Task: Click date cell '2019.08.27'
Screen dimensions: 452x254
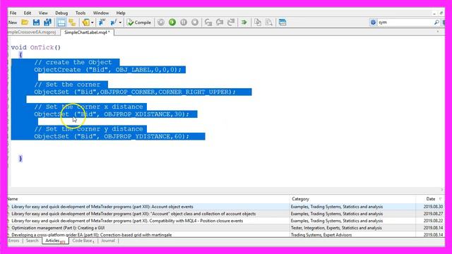Action: point(433,214)
